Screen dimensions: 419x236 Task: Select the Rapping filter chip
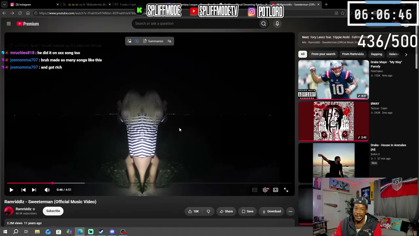pyautogui.click(x=376, y=54)
